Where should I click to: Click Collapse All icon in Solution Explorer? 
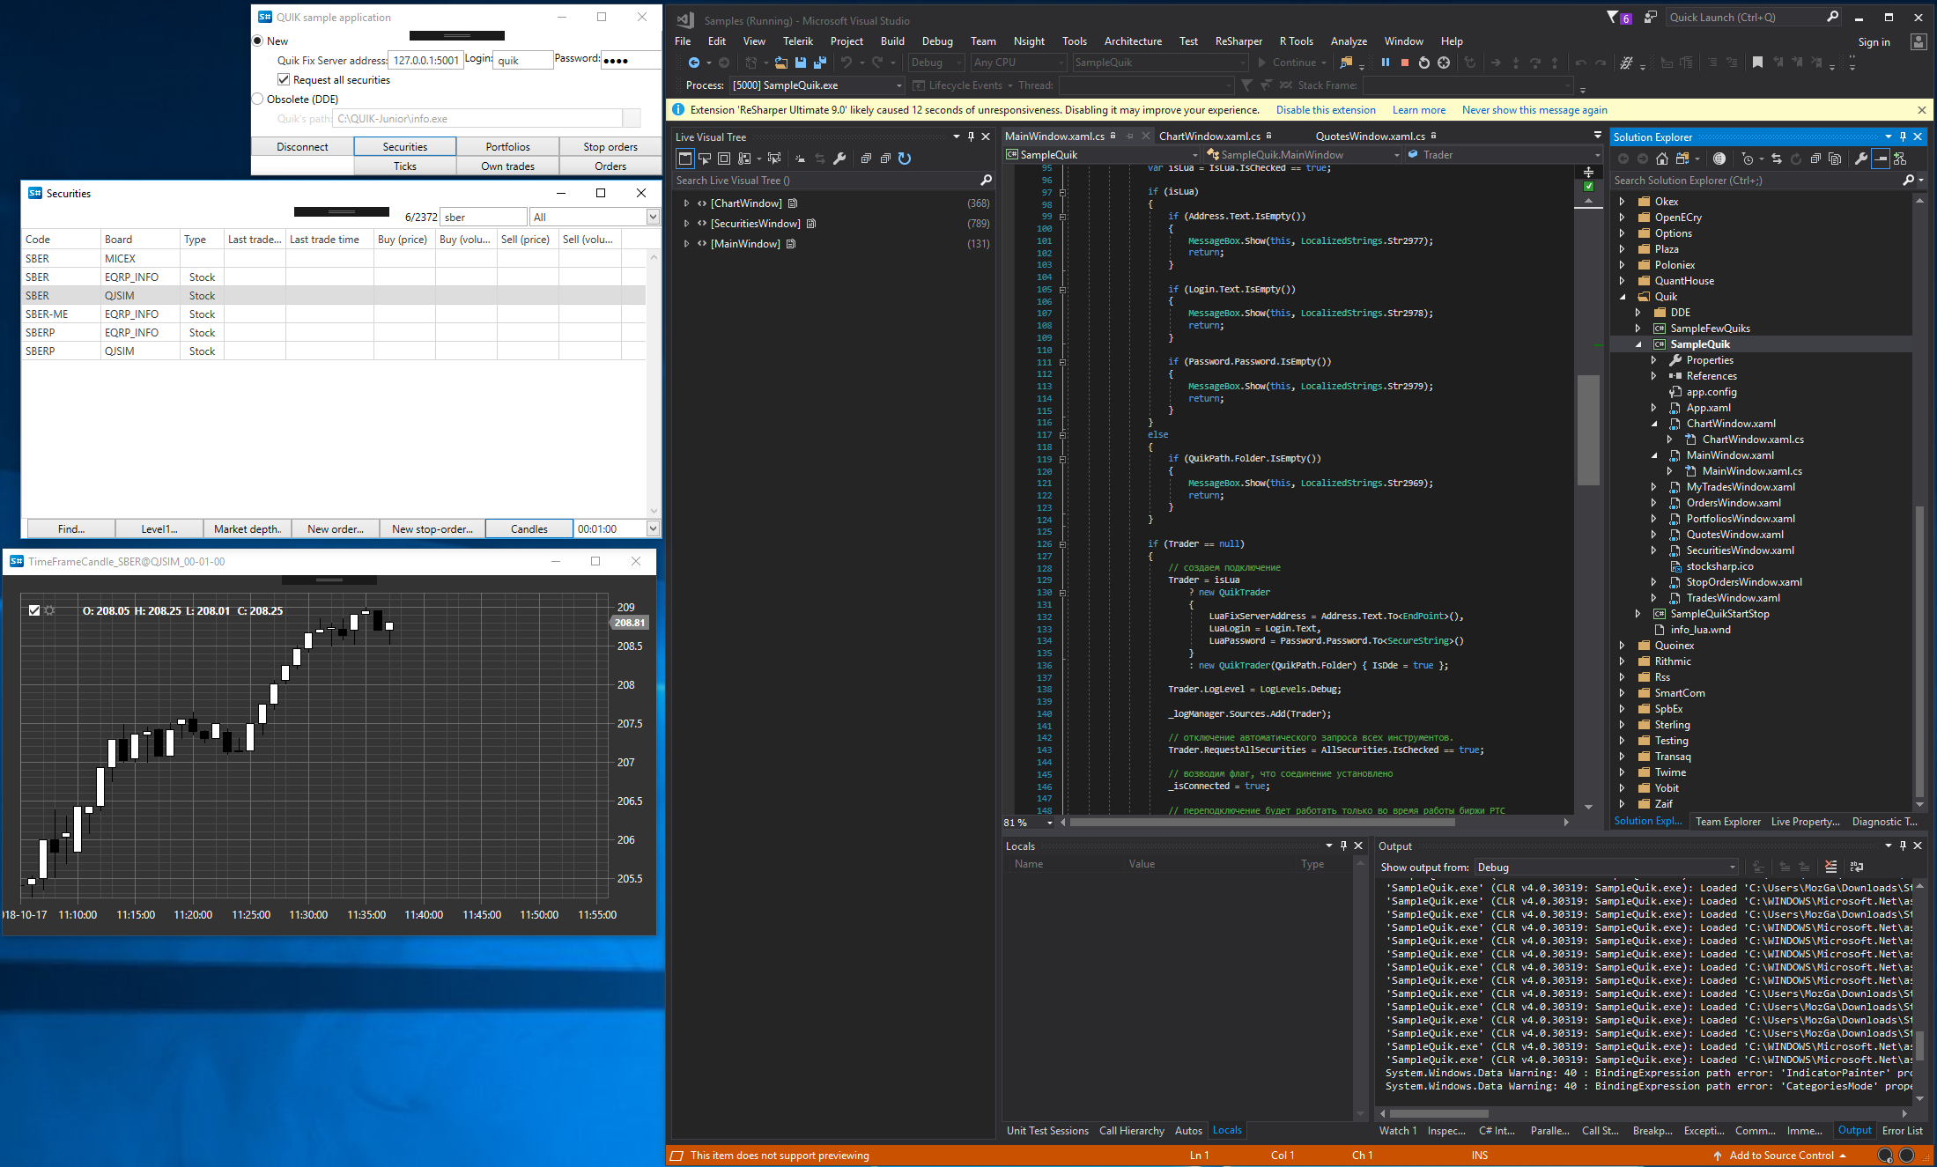click(x=1815, y=159)
